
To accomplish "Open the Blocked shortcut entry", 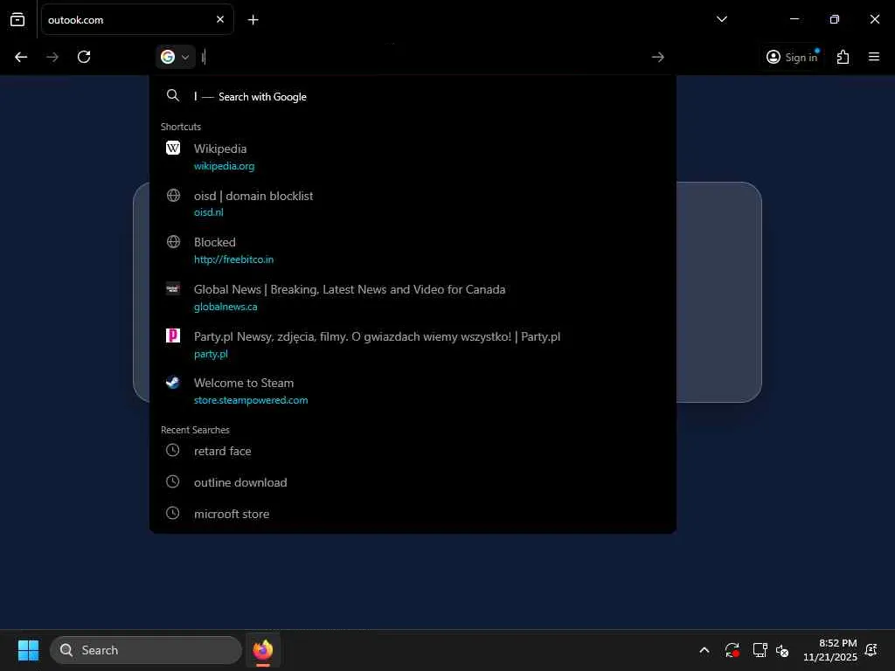I will (x=413, y=251).
